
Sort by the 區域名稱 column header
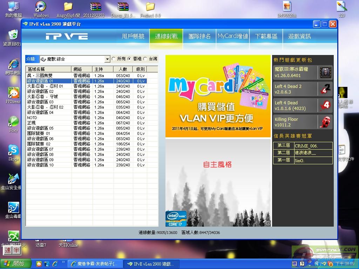point(48,69)
